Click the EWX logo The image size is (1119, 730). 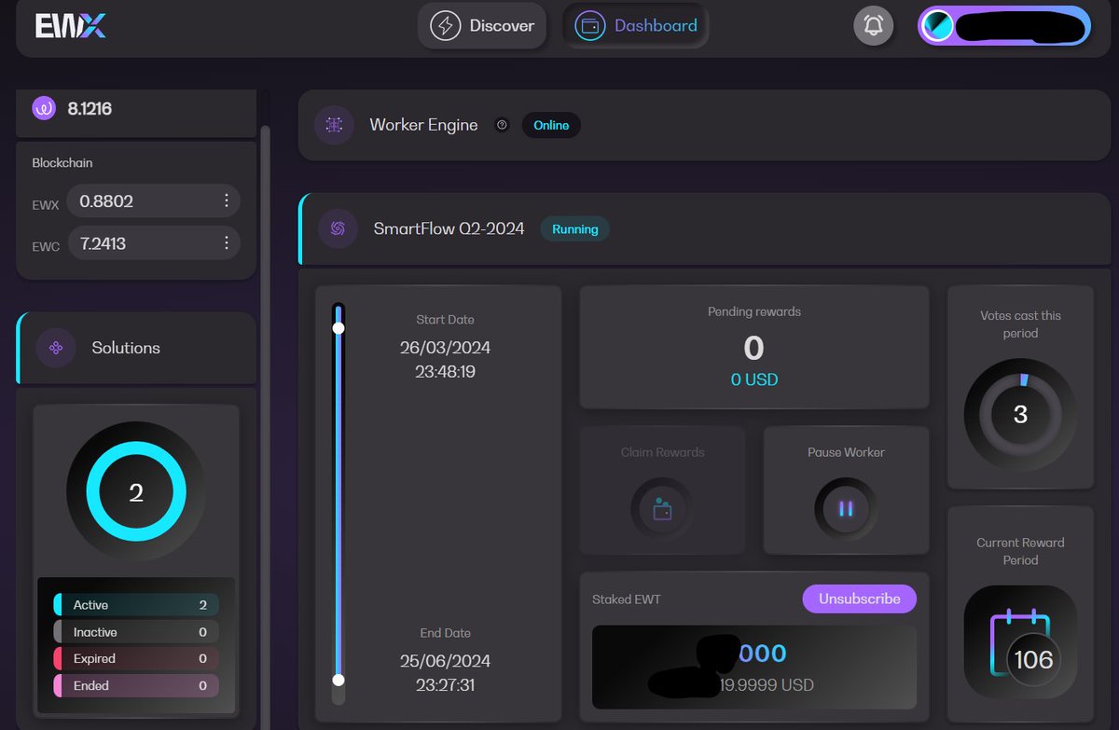[x=71, y=25]
